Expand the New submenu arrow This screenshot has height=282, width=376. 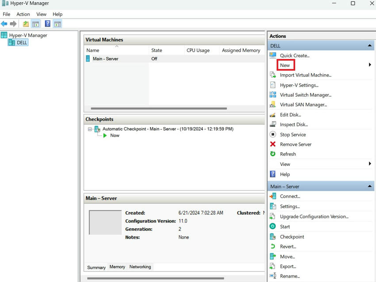[x=370, y=64]
